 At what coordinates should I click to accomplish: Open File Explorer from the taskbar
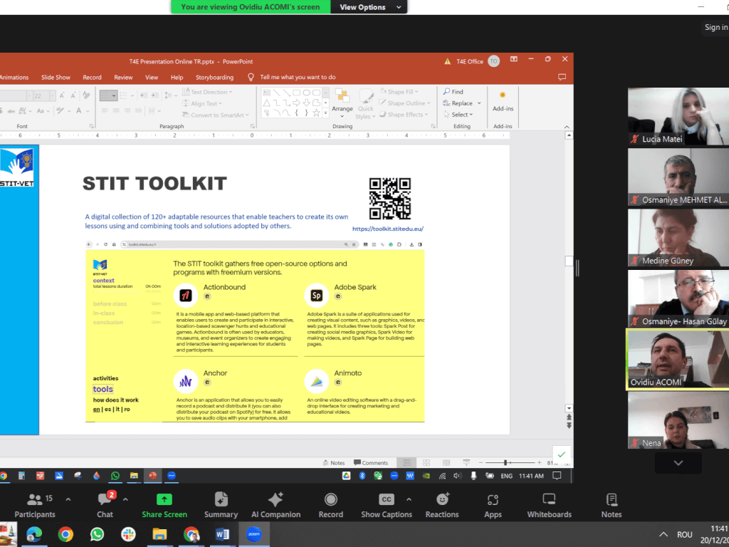pos(159,534)
